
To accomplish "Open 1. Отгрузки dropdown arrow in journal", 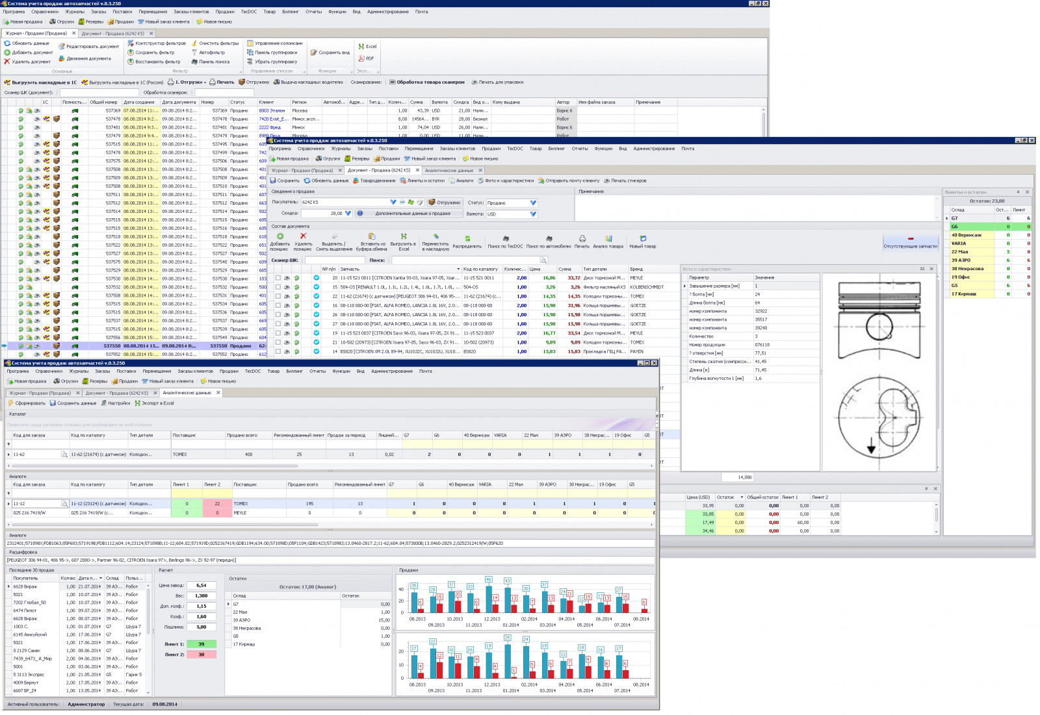I will [205, 82].
